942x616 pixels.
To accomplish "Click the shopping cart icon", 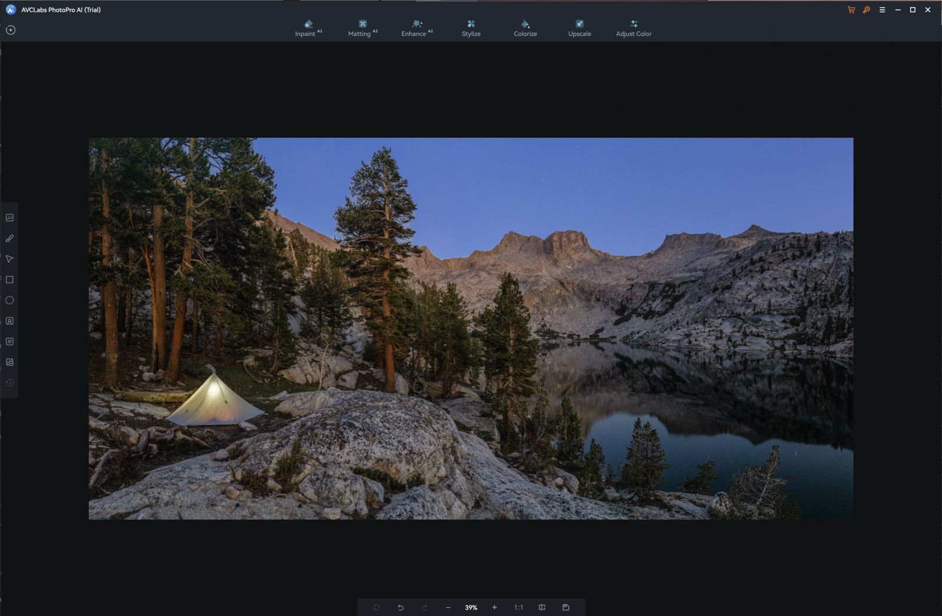I will 851,9.
